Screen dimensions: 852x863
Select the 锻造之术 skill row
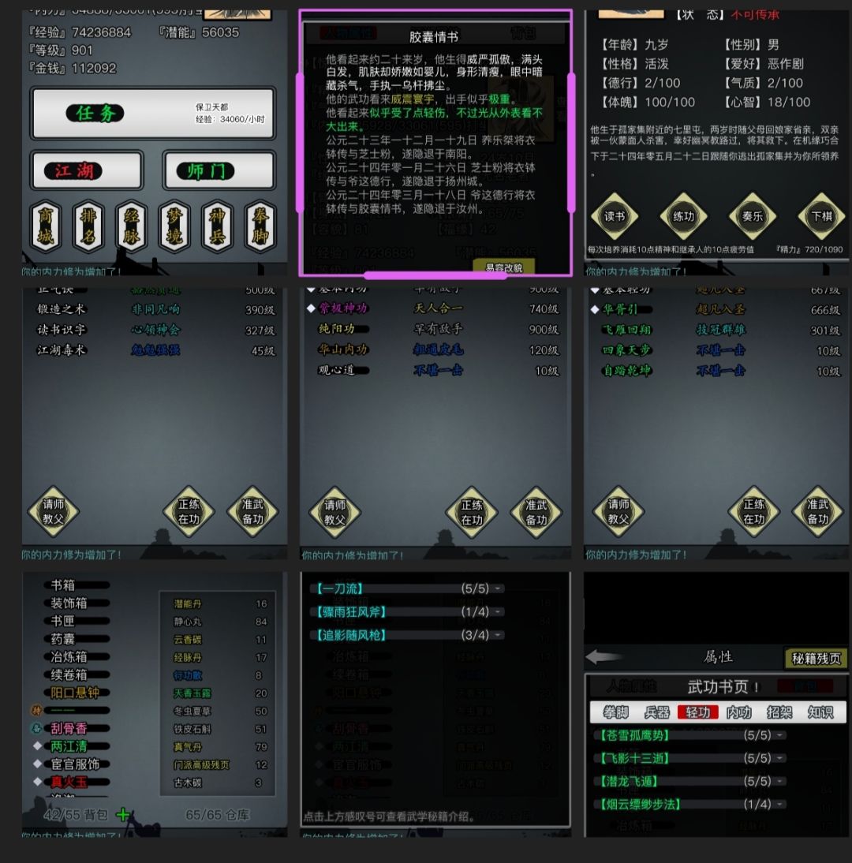click(x=155, y=309)
